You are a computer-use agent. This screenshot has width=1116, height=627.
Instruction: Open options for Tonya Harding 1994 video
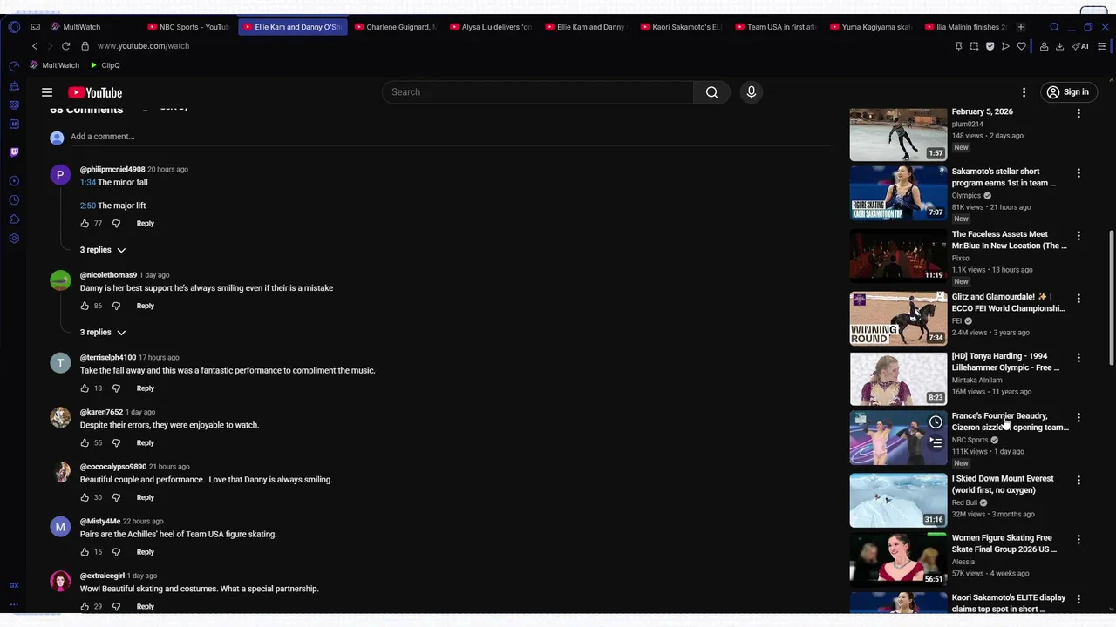[x=1079, y=358]
